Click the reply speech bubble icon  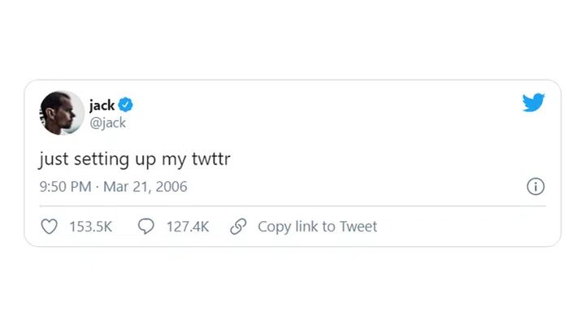pos(146,226)
